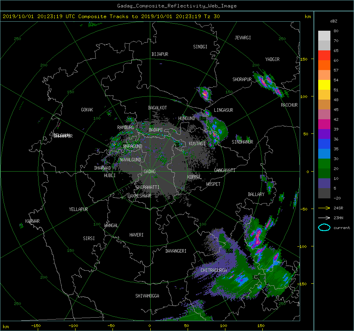Click the LINGASUR city label
The image size is (354, 331).
pyautogui.click(x=223, y=110)
